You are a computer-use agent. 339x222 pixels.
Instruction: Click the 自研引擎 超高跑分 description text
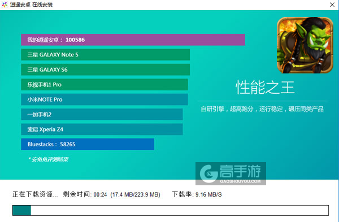coord(262,109)
